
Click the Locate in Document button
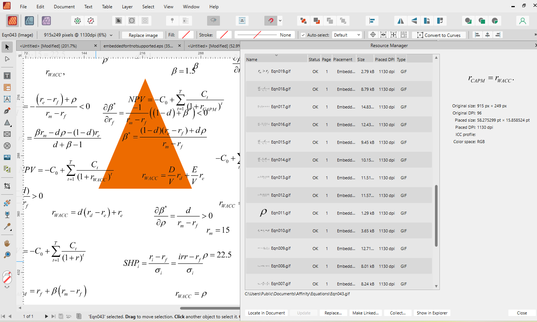[266, 313]
